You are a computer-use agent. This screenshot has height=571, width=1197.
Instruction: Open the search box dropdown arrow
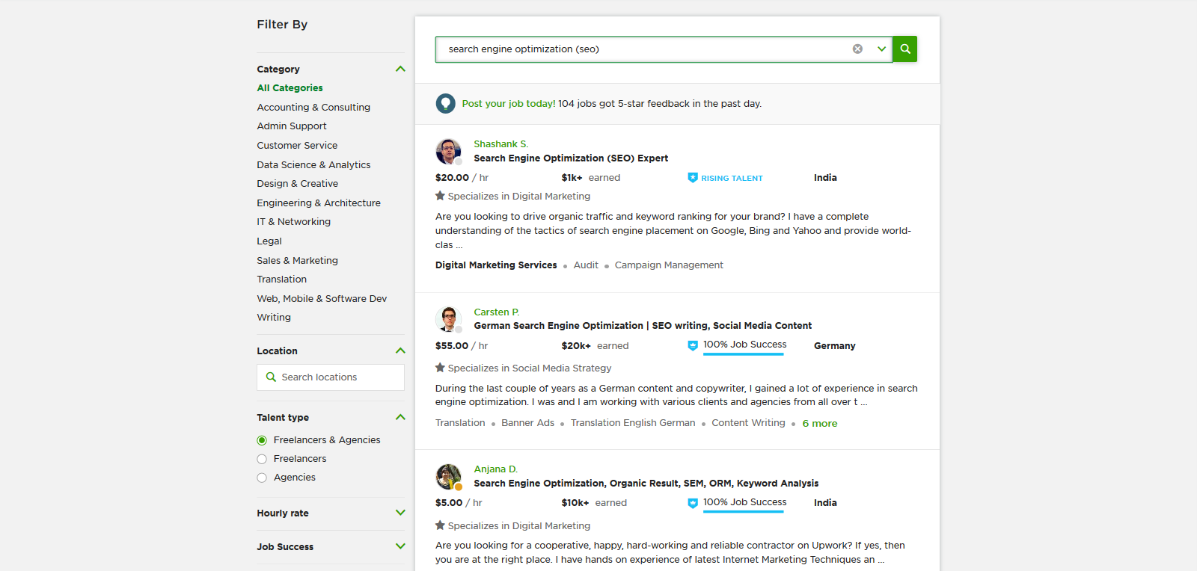[881, 49]
